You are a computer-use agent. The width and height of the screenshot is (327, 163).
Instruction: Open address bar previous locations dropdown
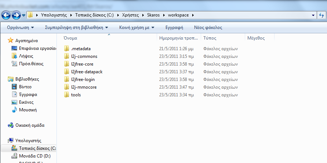(313, 15)
